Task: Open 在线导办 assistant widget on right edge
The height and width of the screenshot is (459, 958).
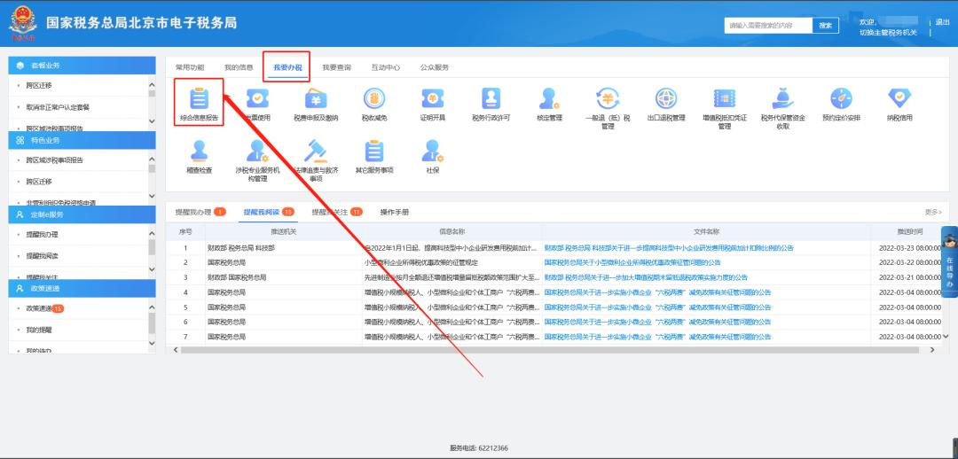Action: pos(948,261)
